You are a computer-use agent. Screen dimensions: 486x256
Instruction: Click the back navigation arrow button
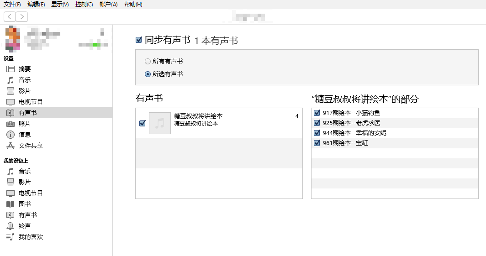coord(10,17)
